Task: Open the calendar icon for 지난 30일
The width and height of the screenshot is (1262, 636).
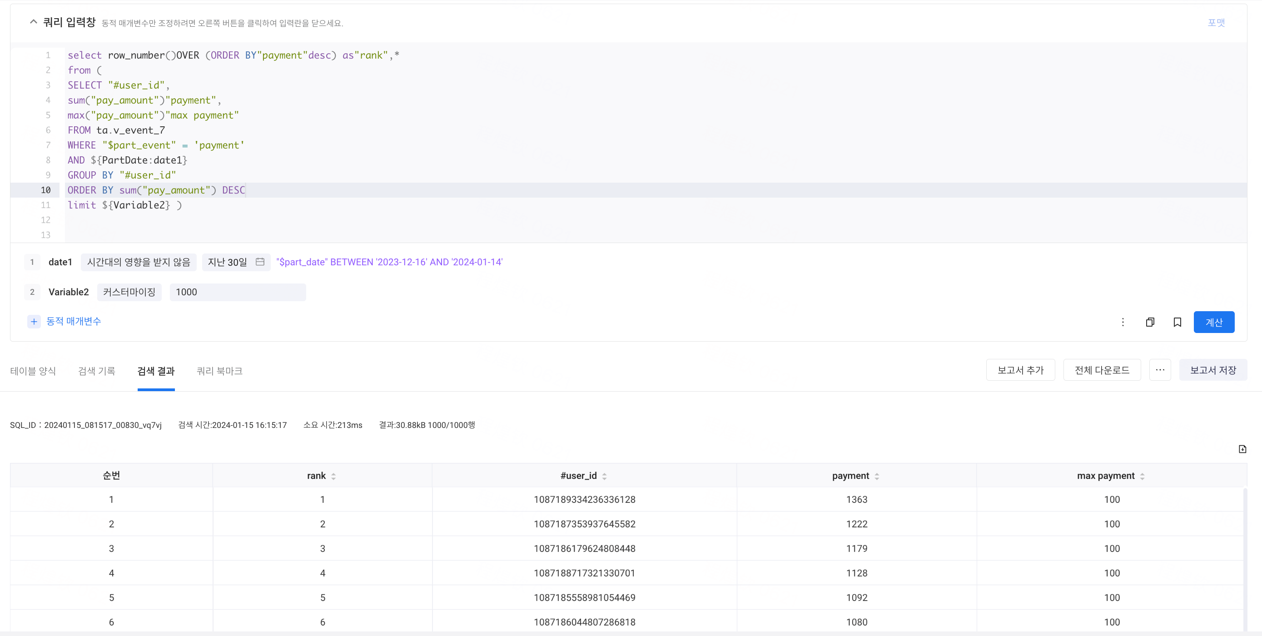Action: click(x=260, y=262)
